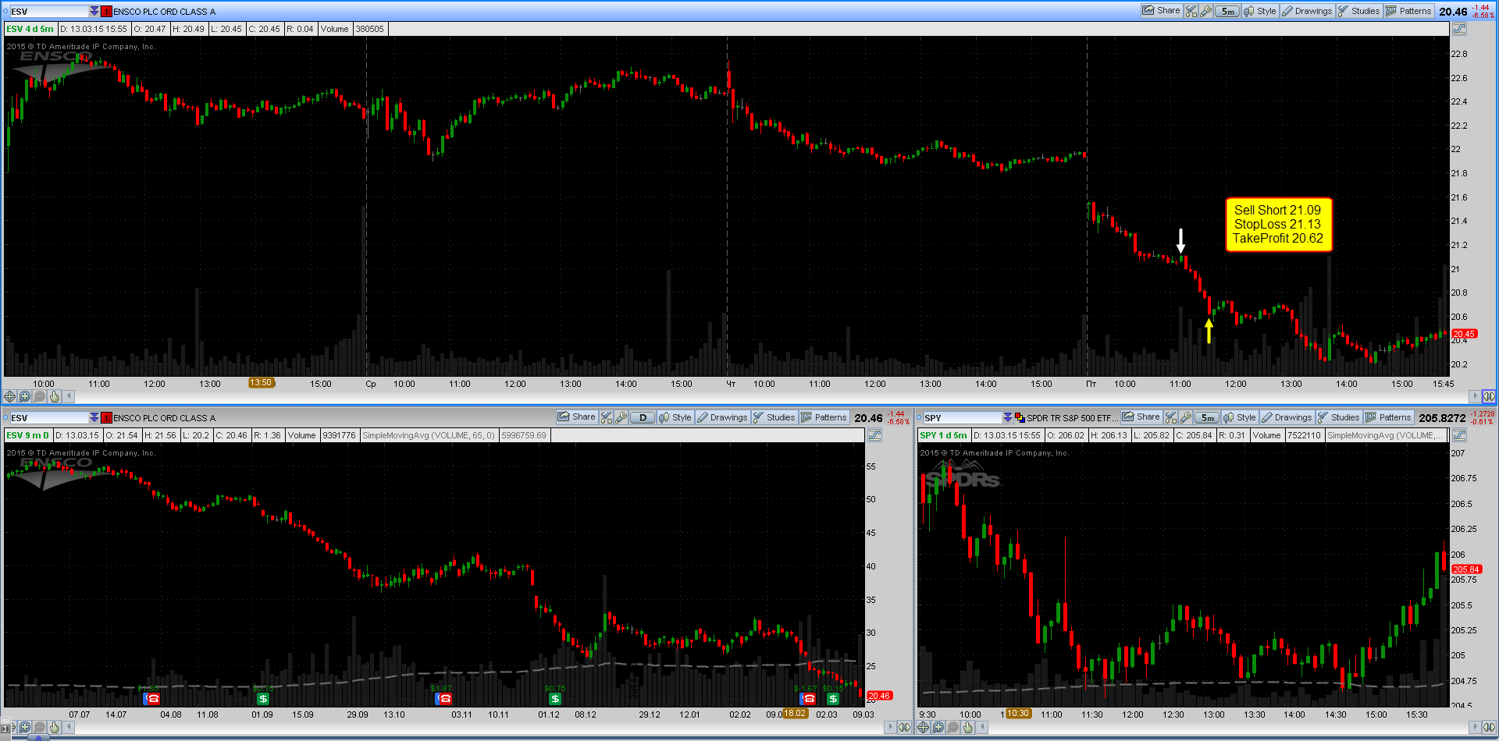Image resolution: width=1499 pixels, height=741 pixels.
Task: Open the Style menu of the top ESV chart
Action: click(x=1260, y=11)
